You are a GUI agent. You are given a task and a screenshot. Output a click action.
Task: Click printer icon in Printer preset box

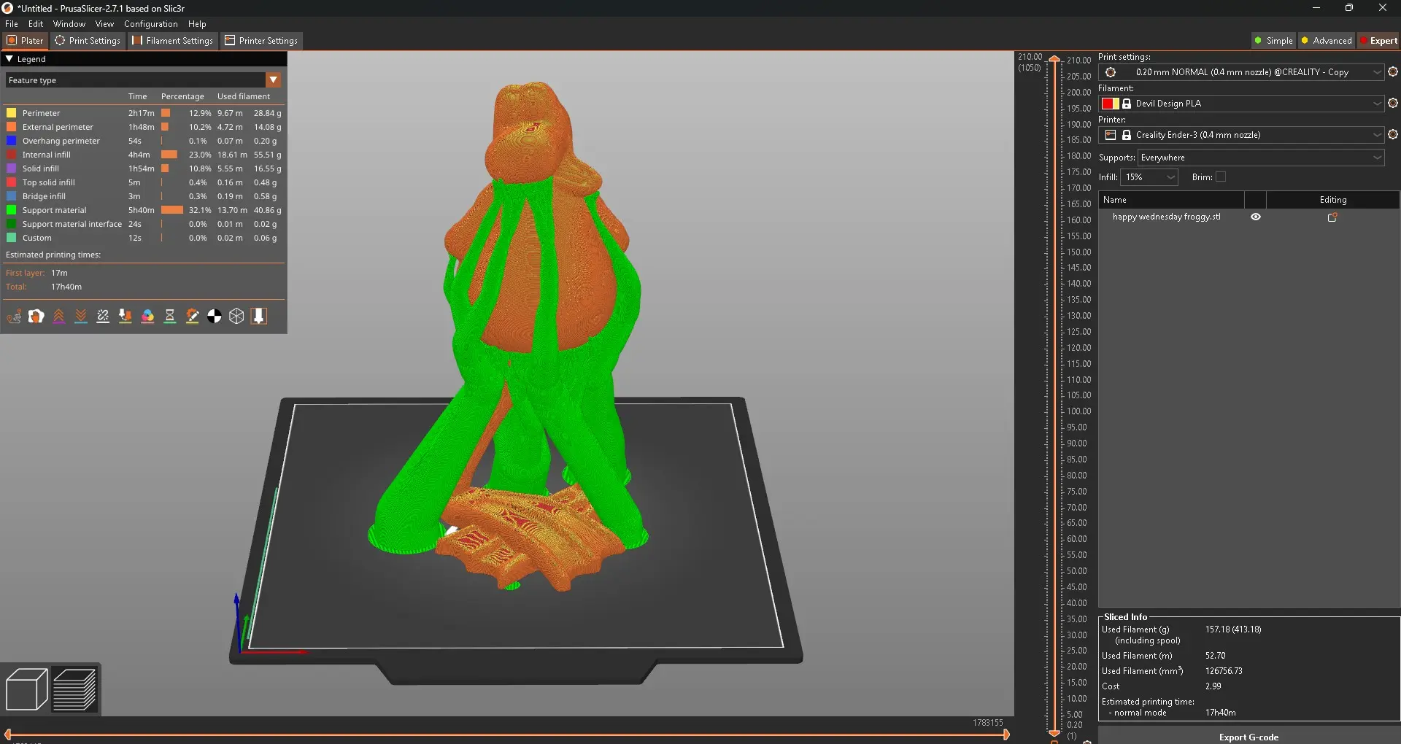point(1111,135)
